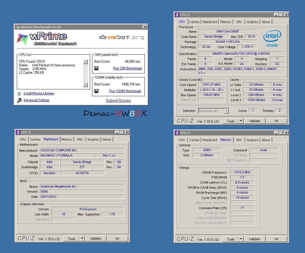This screenshot has width=305, height=253.
Task: Click BIOS version 0095 field
Action: coord(82,192)
